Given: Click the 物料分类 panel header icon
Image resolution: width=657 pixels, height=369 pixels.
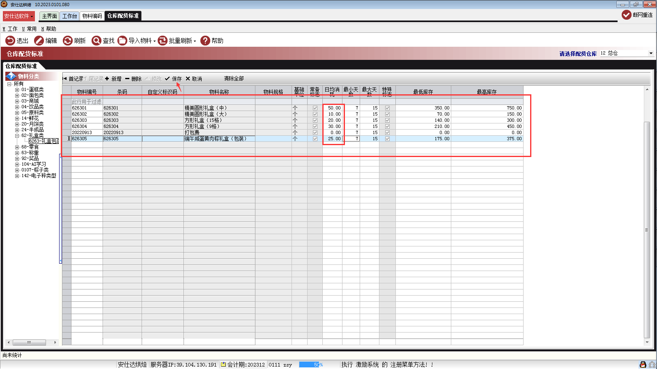Looking at the screenshot, I should pyautogui.click(x=11, y=76).
